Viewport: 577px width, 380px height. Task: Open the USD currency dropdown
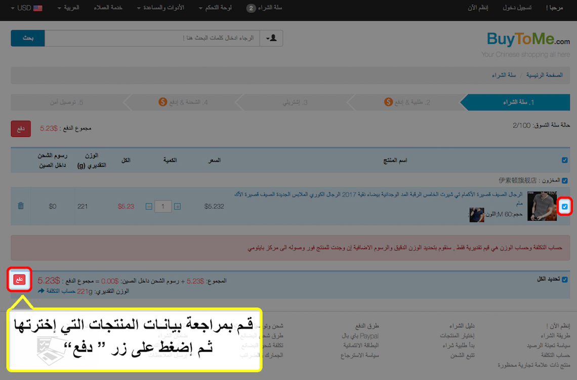coord(24,9)
